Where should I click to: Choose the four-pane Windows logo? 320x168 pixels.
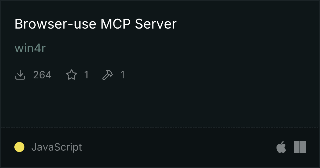point(300,147)
